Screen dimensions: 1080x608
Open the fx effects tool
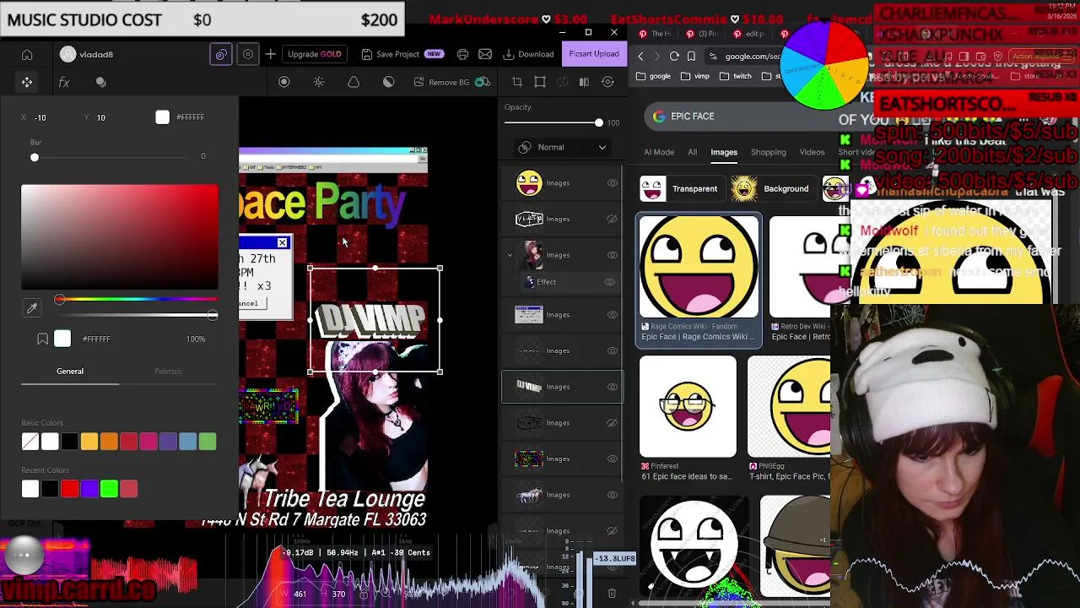tap(64, 82)
